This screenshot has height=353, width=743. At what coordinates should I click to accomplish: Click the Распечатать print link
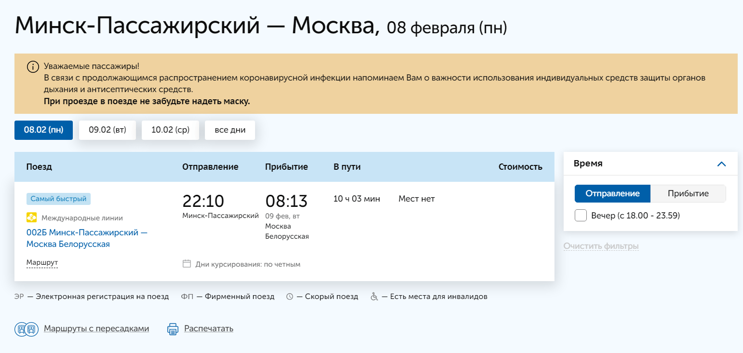coord(209,329)
